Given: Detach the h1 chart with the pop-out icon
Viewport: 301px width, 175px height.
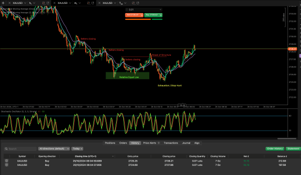Looking at the screenshot, I should [x=48, y=3].
